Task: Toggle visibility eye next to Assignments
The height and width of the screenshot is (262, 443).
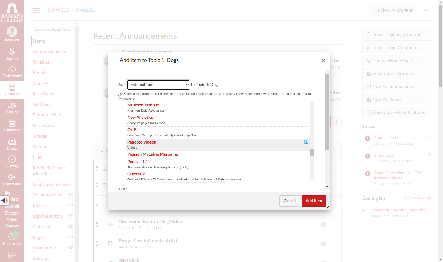Action: 70,248
